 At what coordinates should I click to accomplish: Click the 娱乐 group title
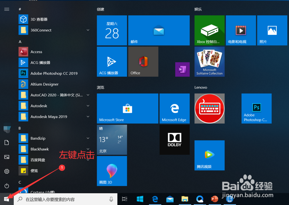(198, 10)
